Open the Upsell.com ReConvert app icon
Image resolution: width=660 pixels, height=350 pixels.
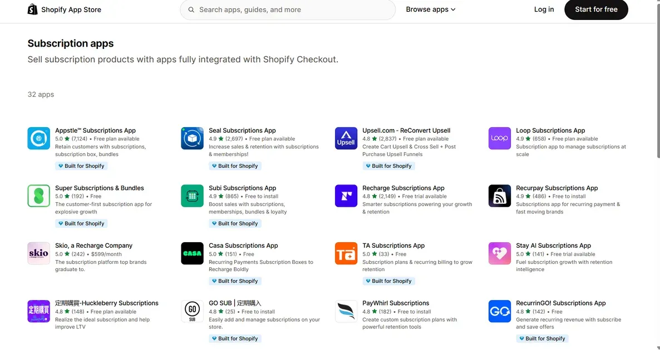pyautogui.click(x=346, y=138)
